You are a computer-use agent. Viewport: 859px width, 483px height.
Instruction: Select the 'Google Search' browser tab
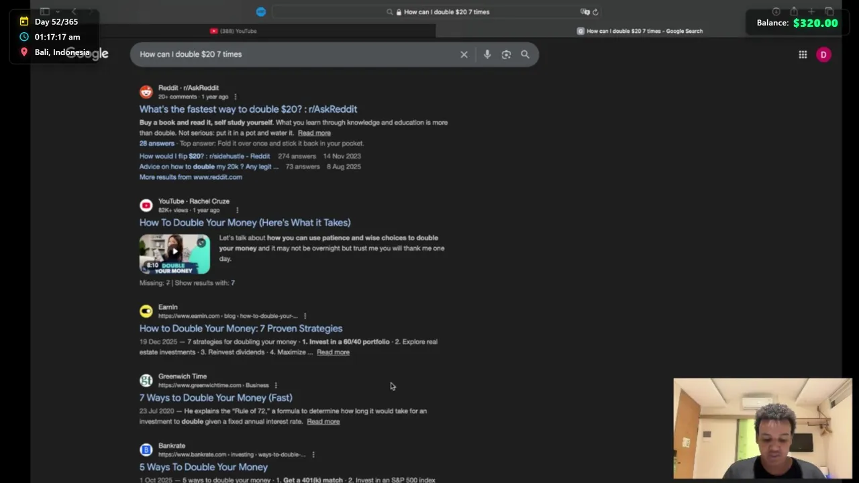coord(639,31)
